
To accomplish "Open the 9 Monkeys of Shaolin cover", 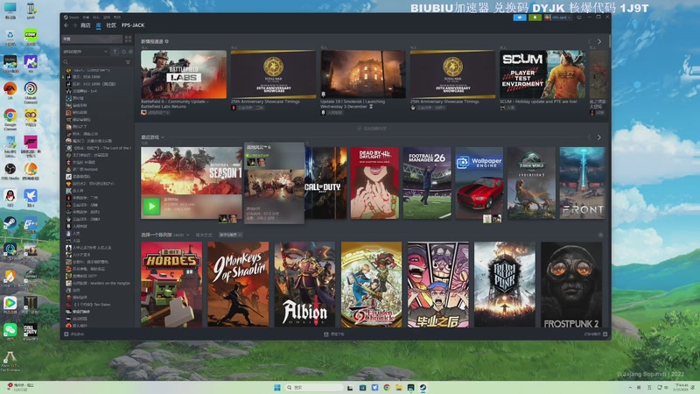I will point(238,285).
